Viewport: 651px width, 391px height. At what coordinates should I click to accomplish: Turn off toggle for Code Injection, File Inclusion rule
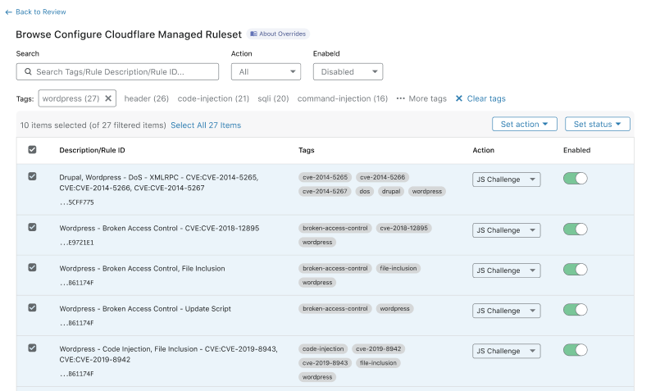(x=575, y=350)
